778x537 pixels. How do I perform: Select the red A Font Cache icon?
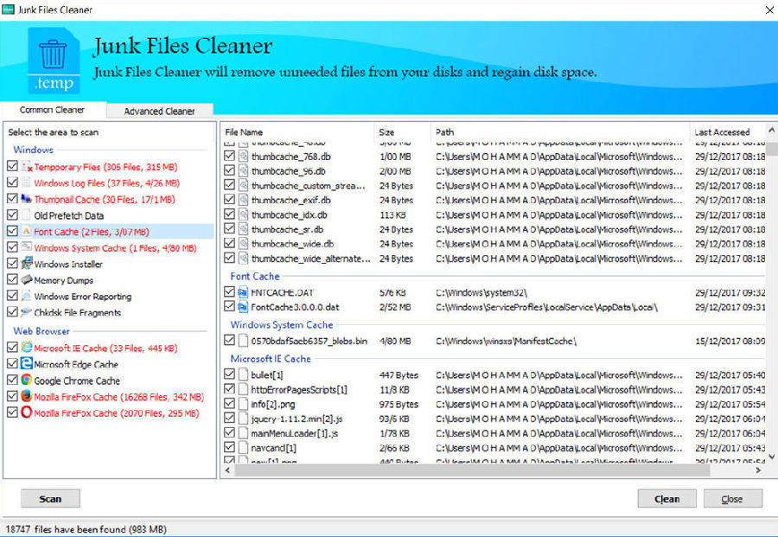pyautogui.click(x=27, y=231)
